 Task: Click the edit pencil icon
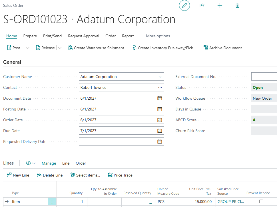(184, 5)
